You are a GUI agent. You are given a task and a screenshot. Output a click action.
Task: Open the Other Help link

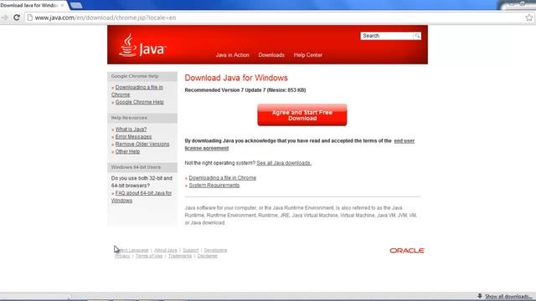point(127,151)
